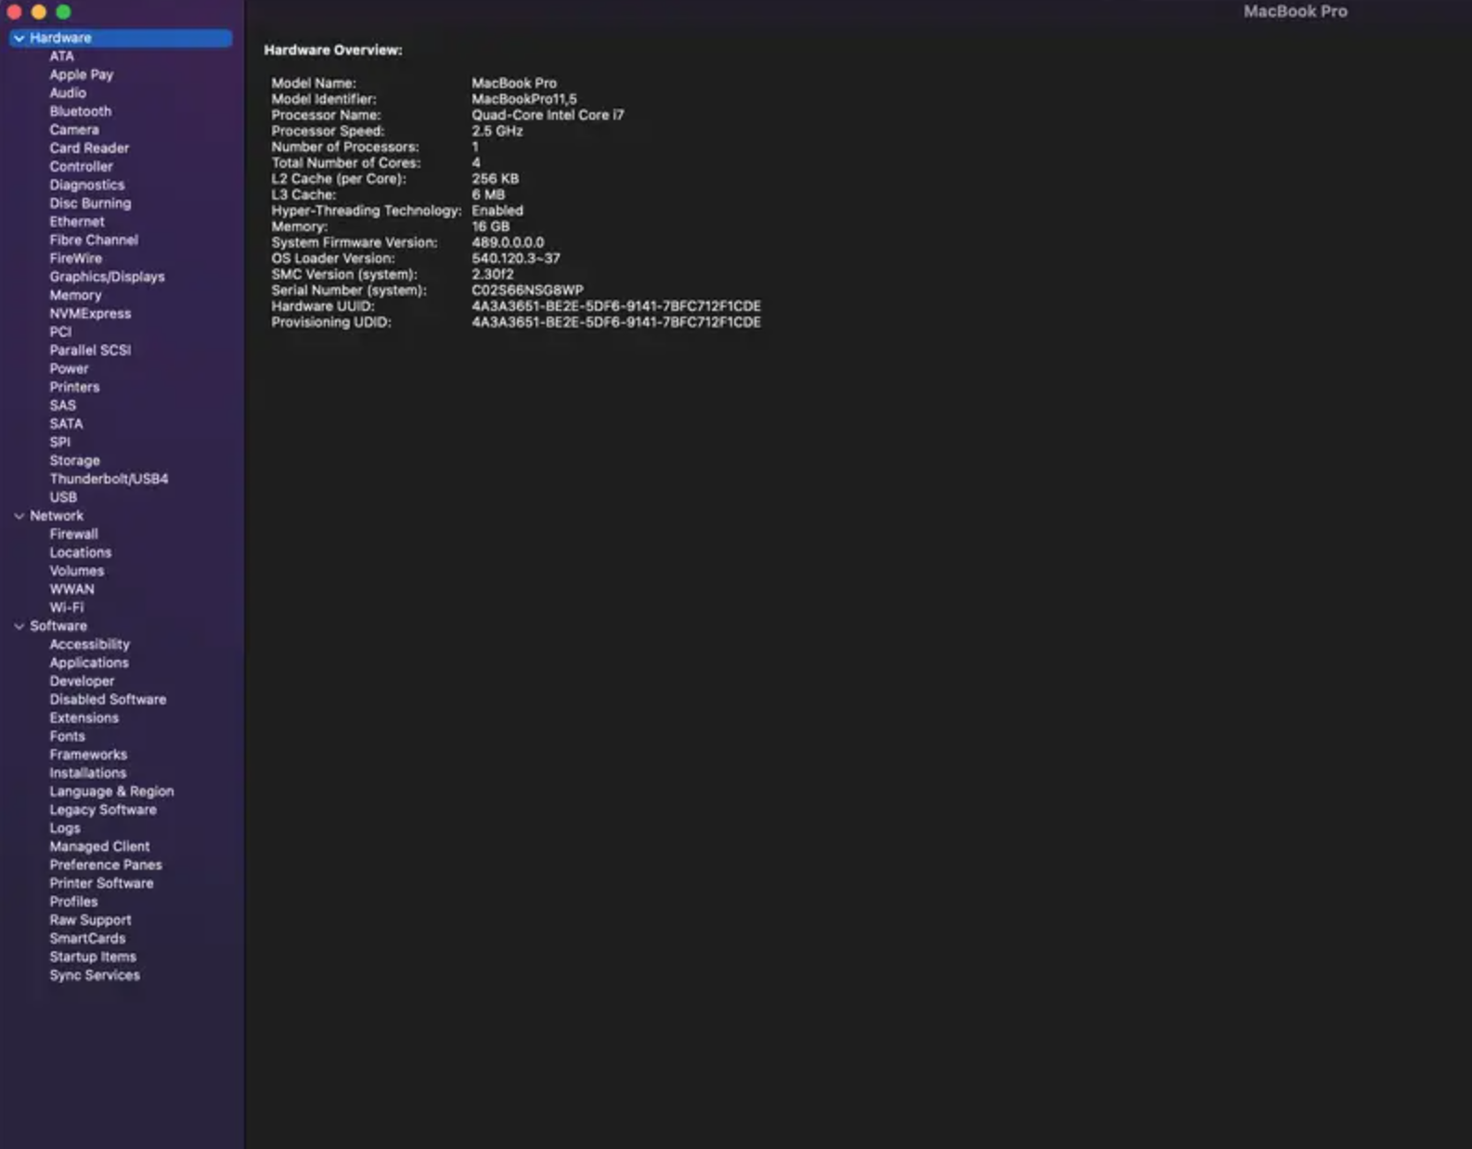Collapse the Hardware section chevron
The height and width of the screenshot is (1149, 1472).
click(19, 38)
